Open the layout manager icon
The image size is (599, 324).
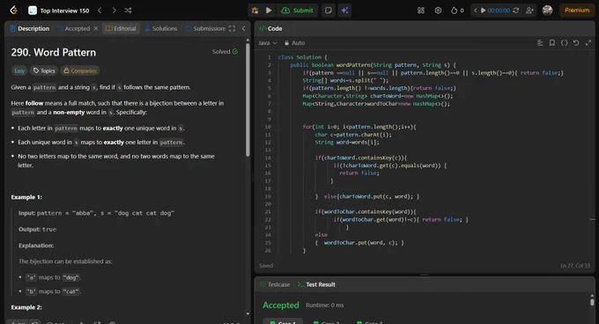(x=420, y=11)
